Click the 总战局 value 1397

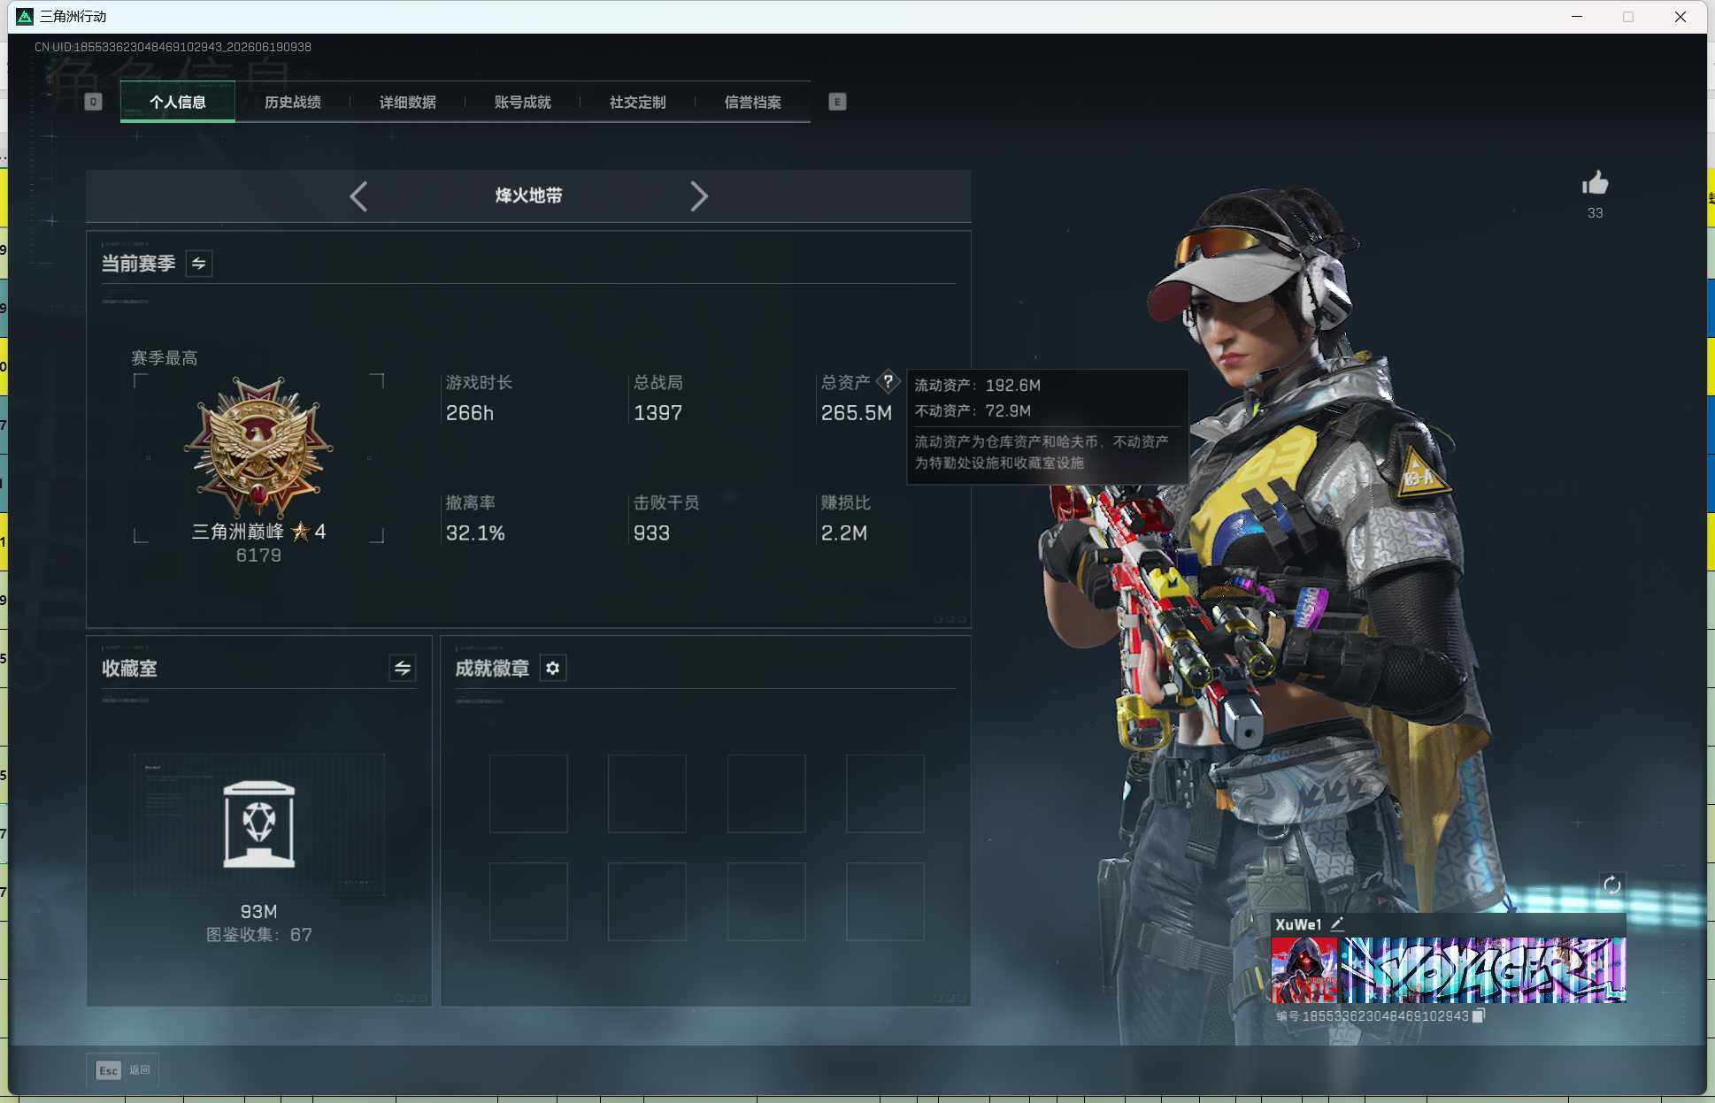coord(658,413)
